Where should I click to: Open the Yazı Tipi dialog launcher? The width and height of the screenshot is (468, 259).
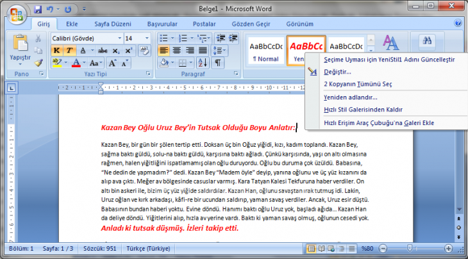pyautogui.click(x=148, y=73)
